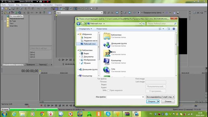The image size is (208, 117).
Task: Switch to the Проводник tab
Action: (x=31, y=65)
